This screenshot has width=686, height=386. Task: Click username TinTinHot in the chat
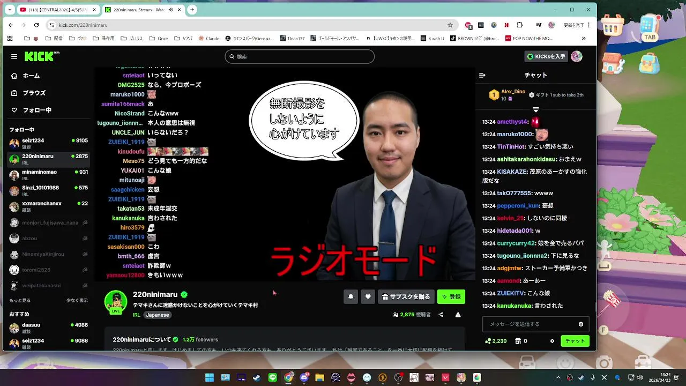[x=511, y=147]
